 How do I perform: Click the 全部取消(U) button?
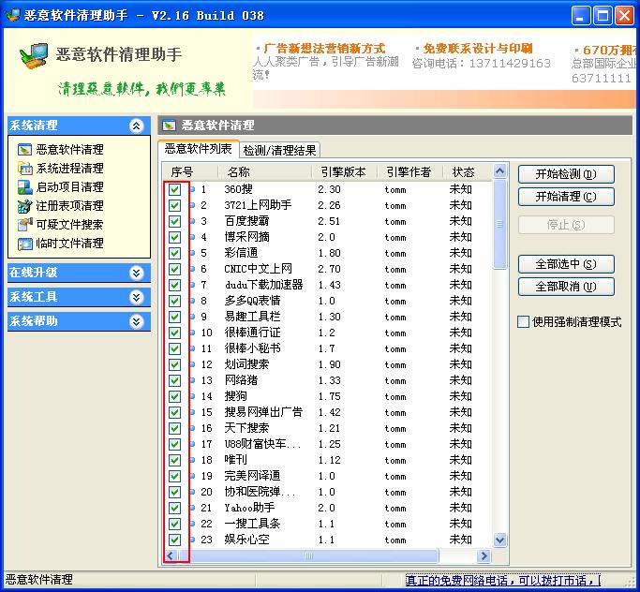(x=566, y=287)
